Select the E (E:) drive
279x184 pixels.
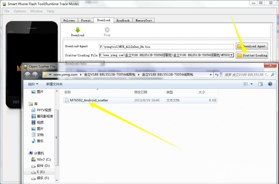coord(38,172)
